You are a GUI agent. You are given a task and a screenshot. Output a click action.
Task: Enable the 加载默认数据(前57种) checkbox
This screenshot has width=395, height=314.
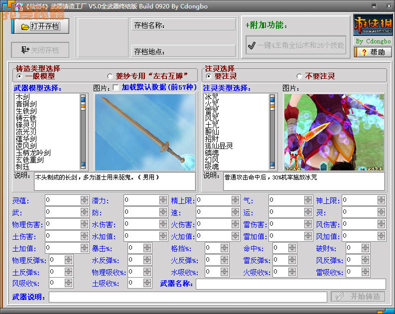(x=116, y=88)
